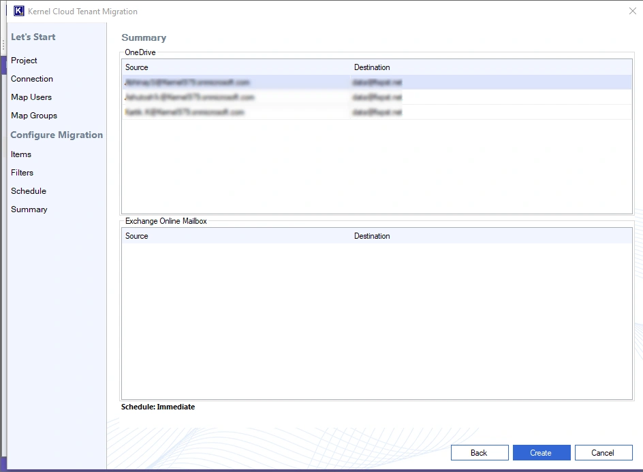The height and width of the screenshot is (472, 643).
Task: Open the Project step in sidebar
Action: (x=24, y=61)
